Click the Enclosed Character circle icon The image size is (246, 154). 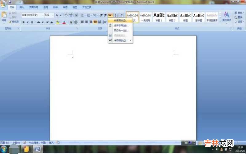[76, 22]
